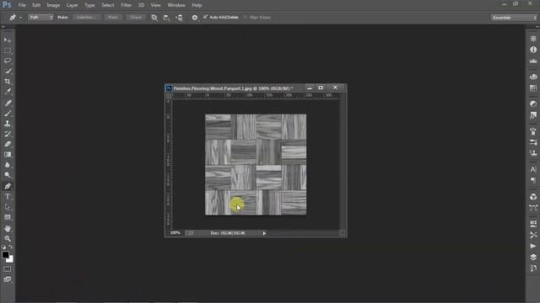
Task: Open the tool preset picker arrow
Action: tap(20, 17)
